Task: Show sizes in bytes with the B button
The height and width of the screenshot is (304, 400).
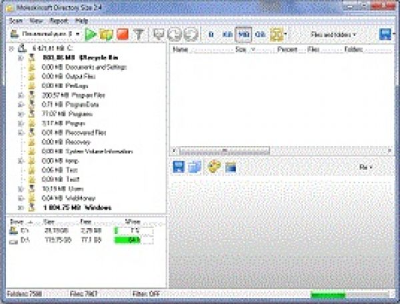Action: coord(211,35)
